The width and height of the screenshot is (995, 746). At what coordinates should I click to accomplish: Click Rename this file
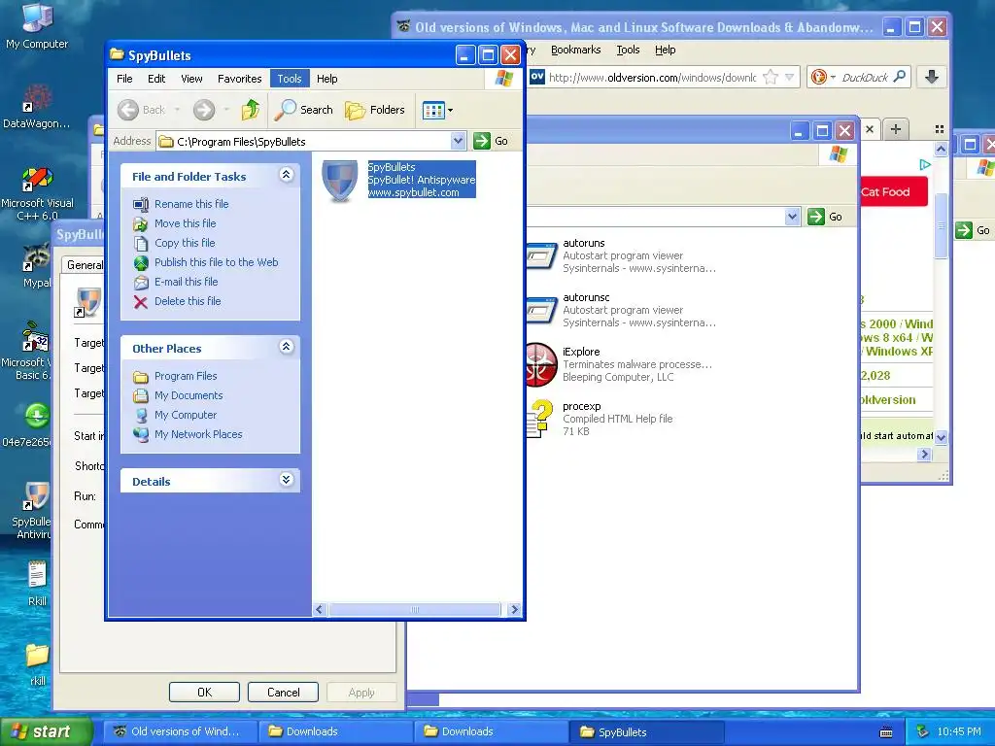coord(191,204)
